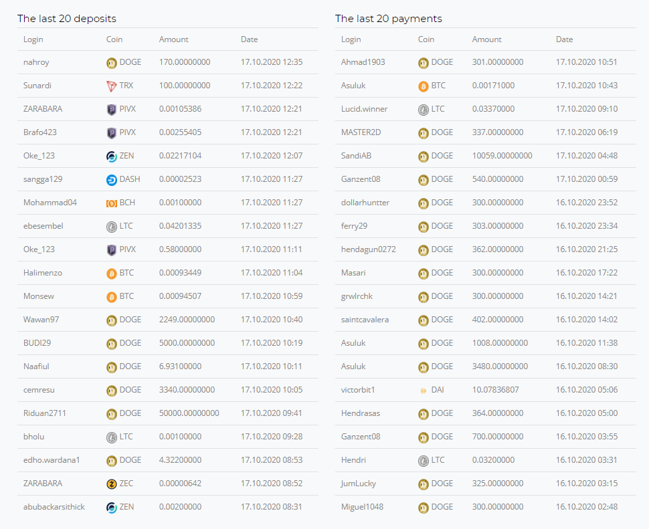Click the BTC coin icon in Halimenzo's row
This screenshot has width=649, height=529.
[x=111, y=274]
